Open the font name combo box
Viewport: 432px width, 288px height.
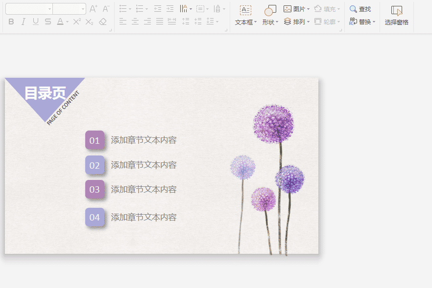pos(29,9)
